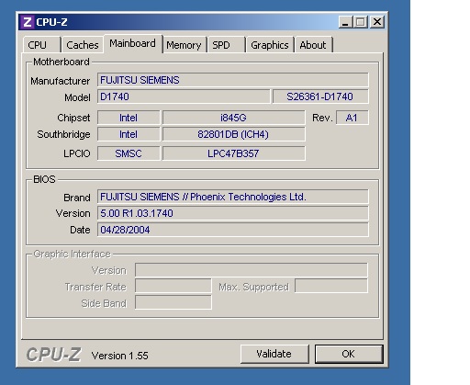
Task: Click the Transfer Rate label
Action: tap(95, 287)
